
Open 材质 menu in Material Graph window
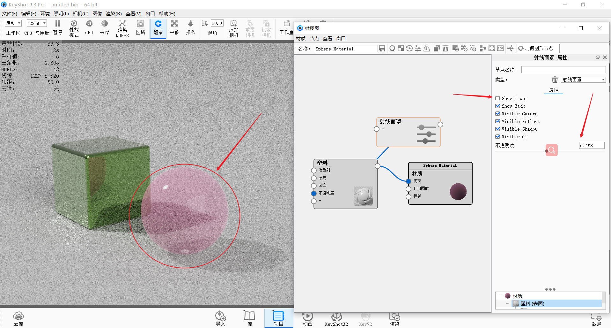(301, 38)
